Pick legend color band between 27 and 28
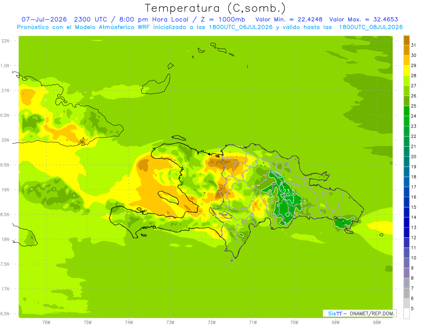Screen dimensions: 423x327 (x=406, y=80)
